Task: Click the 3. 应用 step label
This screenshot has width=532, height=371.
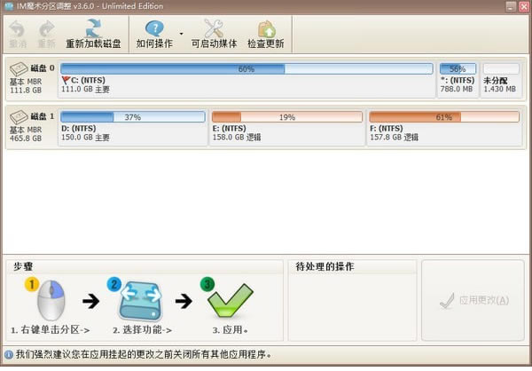Action: click(231, 330)
